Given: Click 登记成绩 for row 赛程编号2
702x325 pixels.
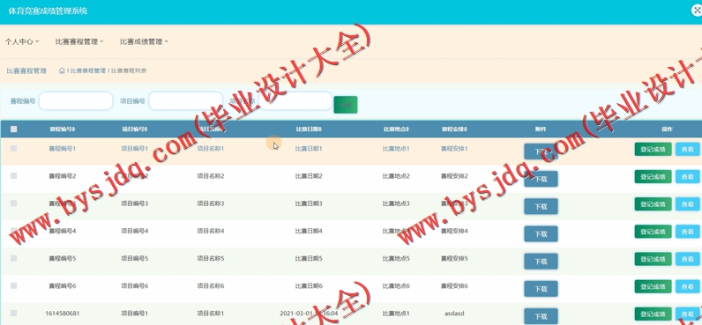Looking at the screenshot, I should click(653, 176).
